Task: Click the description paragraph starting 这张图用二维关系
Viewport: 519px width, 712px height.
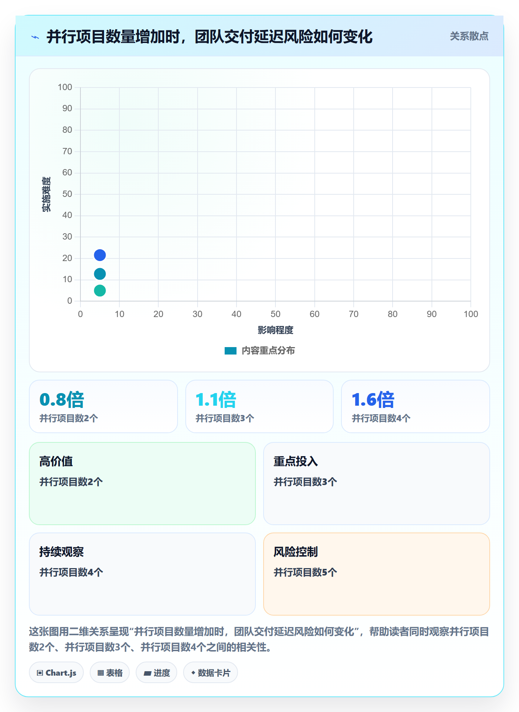Action: (x=259, y=639)
